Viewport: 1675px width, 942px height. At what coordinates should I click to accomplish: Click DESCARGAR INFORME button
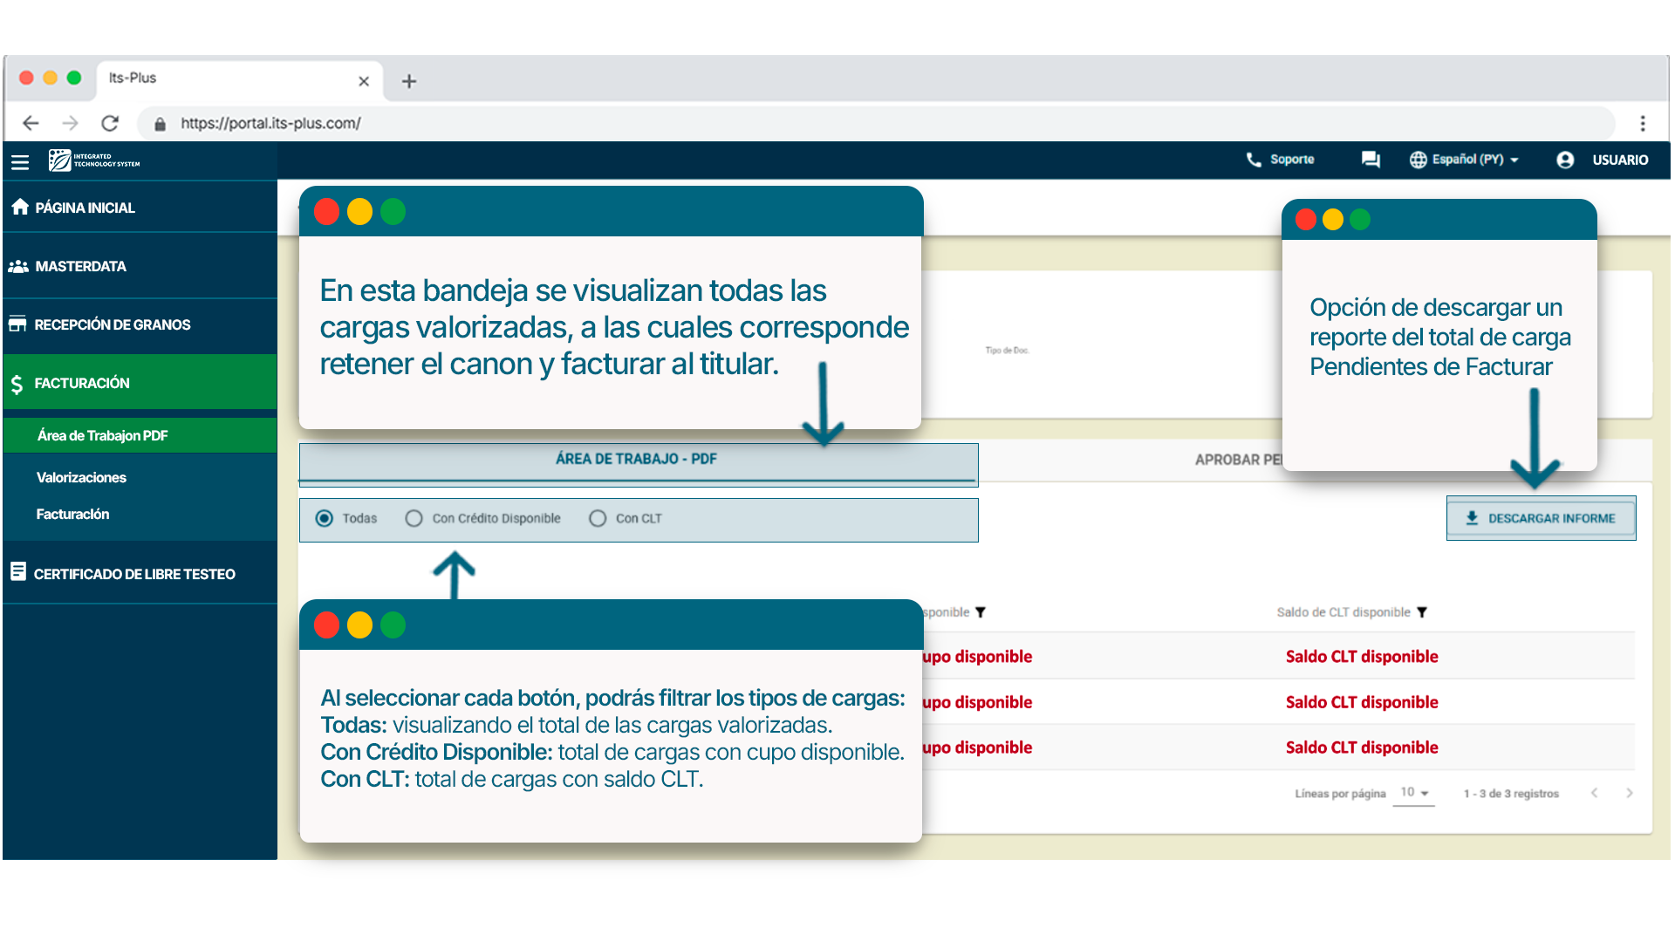click(1541, 519)
